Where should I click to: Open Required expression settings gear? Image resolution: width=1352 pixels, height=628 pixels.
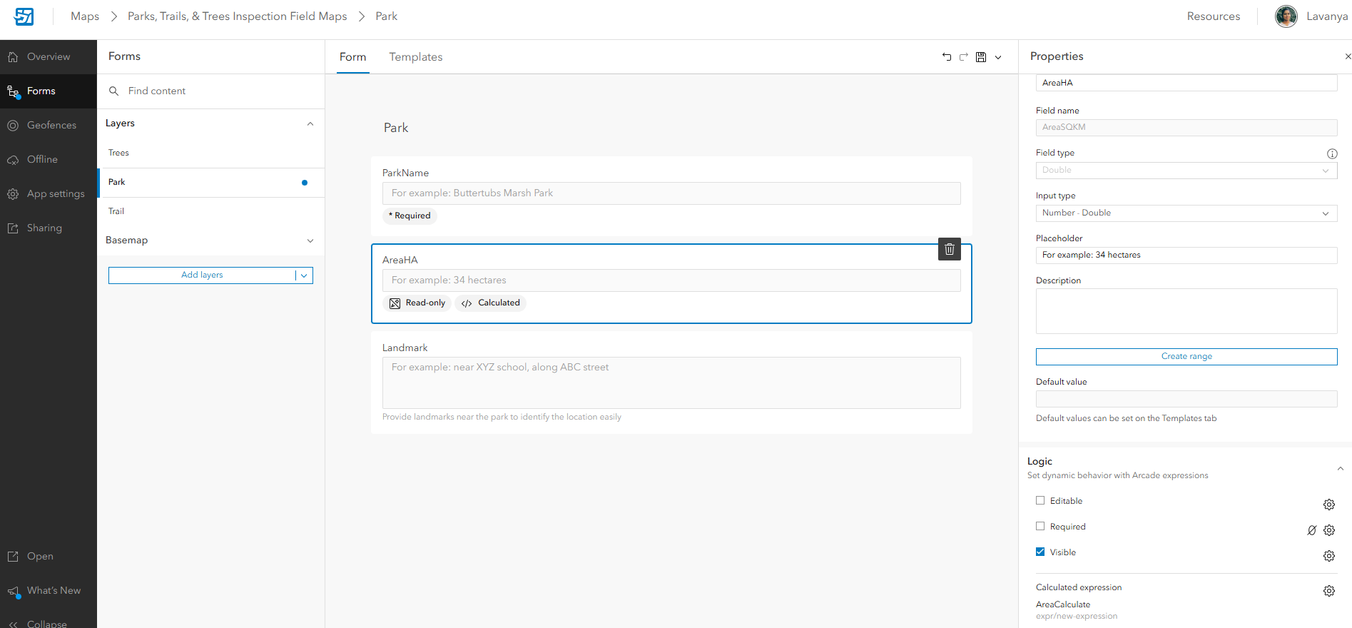coord(1329,530)
